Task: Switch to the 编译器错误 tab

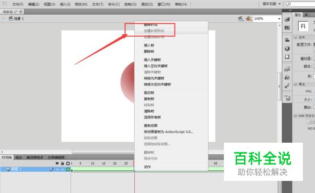Action: pyautogui.click(x=35, y=157)
